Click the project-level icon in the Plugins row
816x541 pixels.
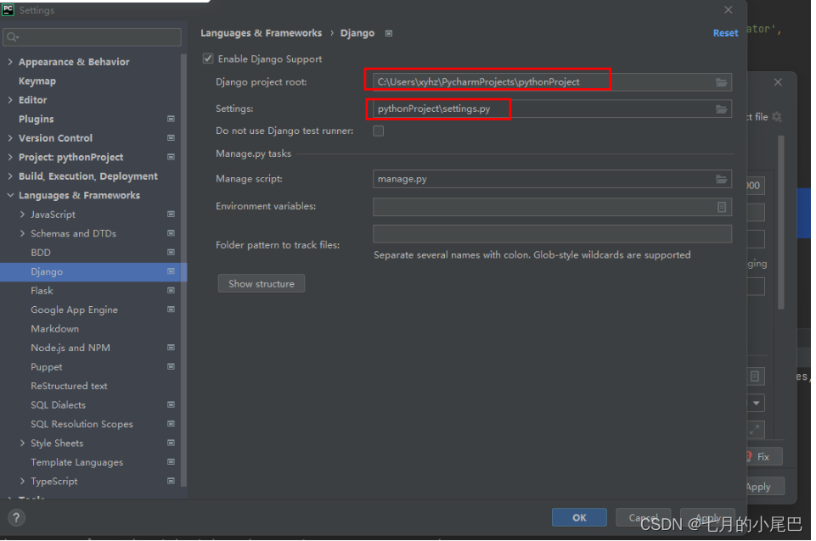171,119
